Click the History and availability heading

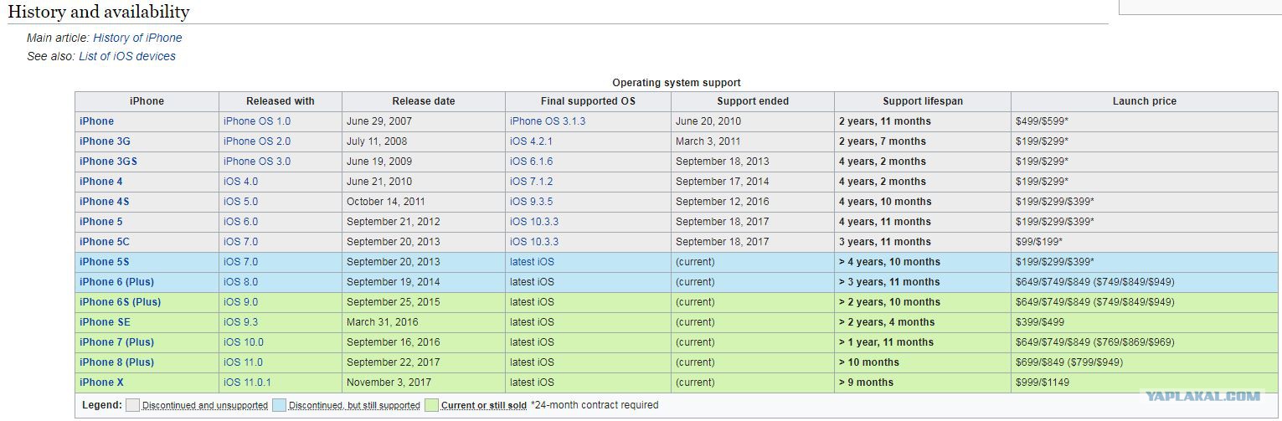[99, 12]
